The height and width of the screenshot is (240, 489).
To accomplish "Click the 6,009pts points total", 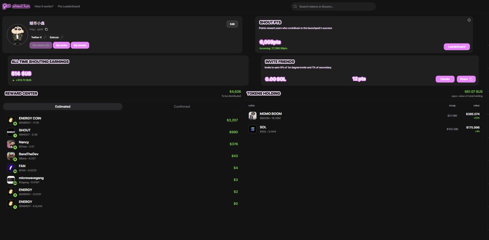I will point(270,42).
